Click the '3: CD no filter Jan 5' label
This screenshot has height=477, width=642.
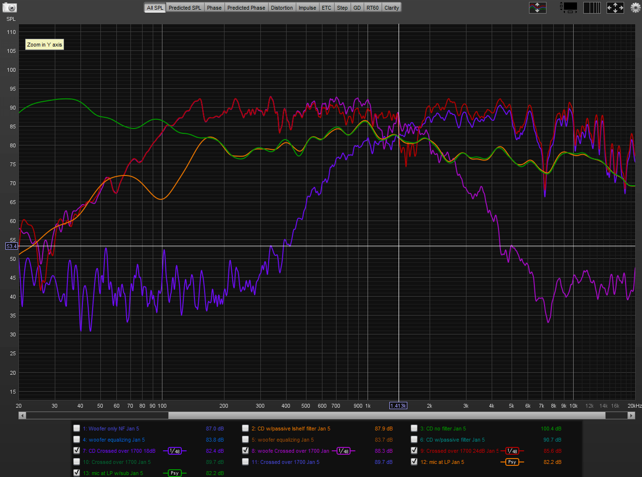tap(443, 429)
